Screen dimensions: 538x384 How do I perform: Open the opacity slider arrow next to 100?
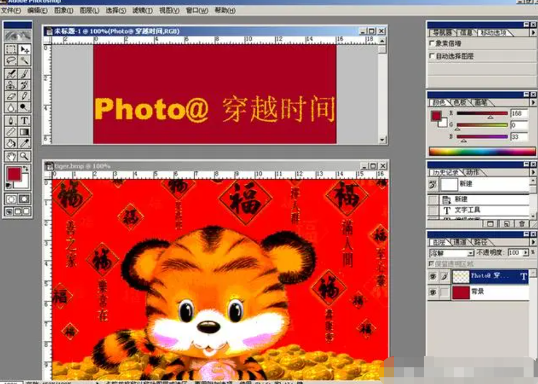(524, 253)
